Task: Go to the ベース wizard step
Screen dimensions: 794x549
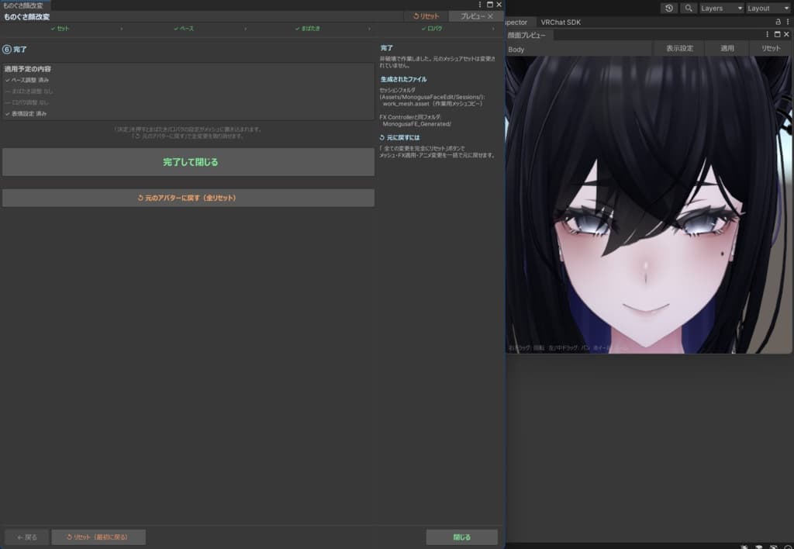Action: point(183,29)
